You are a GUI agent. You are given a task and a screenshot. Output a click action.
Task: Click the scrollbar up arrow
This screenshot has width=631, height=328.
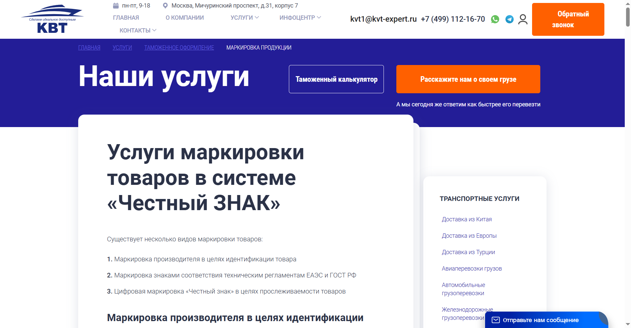[627, 3]
